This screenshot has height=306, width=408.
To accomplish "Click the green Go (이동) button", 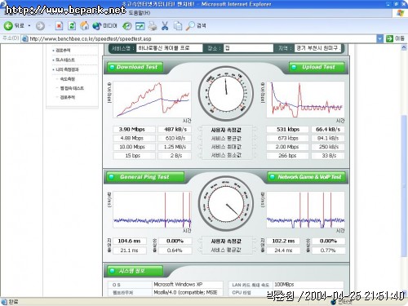I will [x=395, y=38].
